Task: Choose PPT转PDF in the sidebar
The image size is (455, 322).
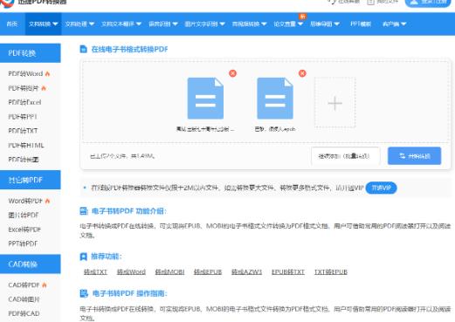Action: [x=23, y=243]
